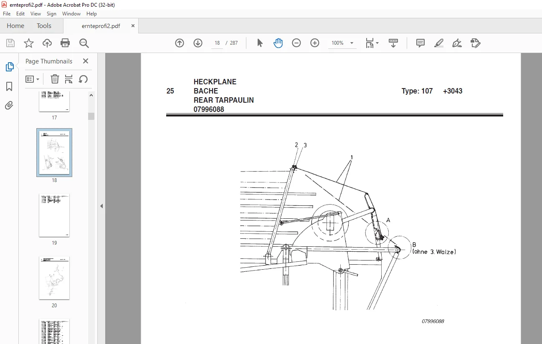This screenshot has height=344, width=542.
Task: Open the View menu
Action: [x=36, y=14]
